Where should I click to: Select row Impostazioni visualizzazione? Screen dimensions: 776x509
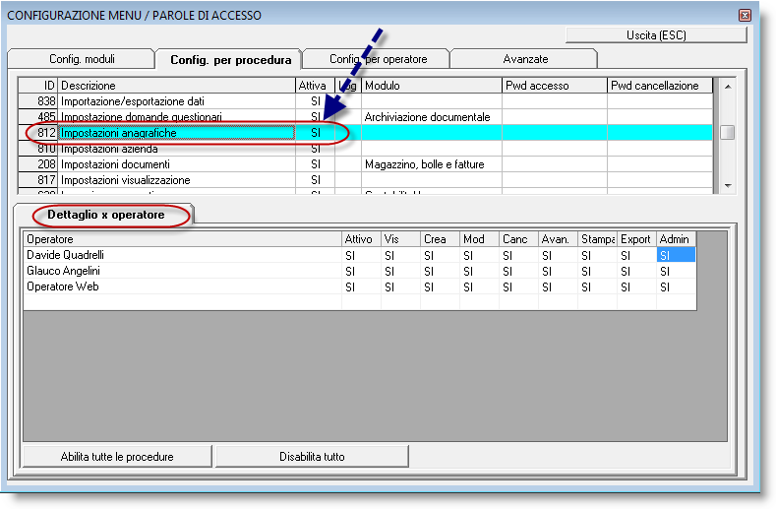click(x=365, y=180)
